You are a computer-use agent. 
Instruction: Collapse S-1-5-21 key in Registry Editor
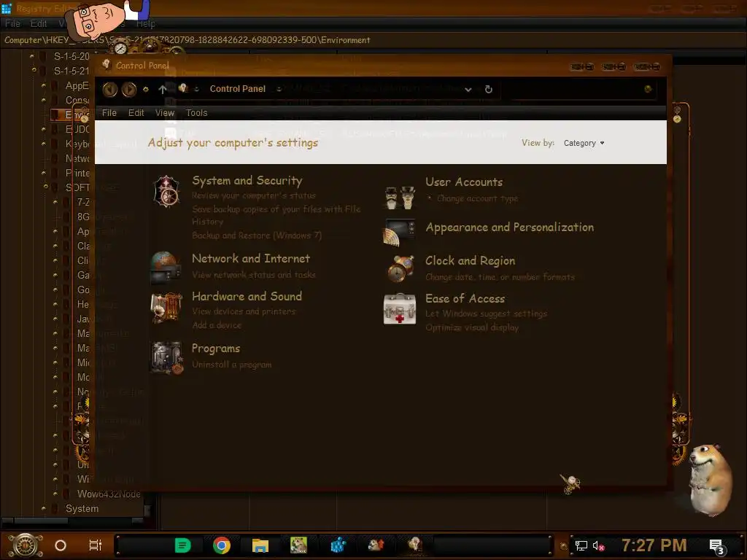click(34, 71)
